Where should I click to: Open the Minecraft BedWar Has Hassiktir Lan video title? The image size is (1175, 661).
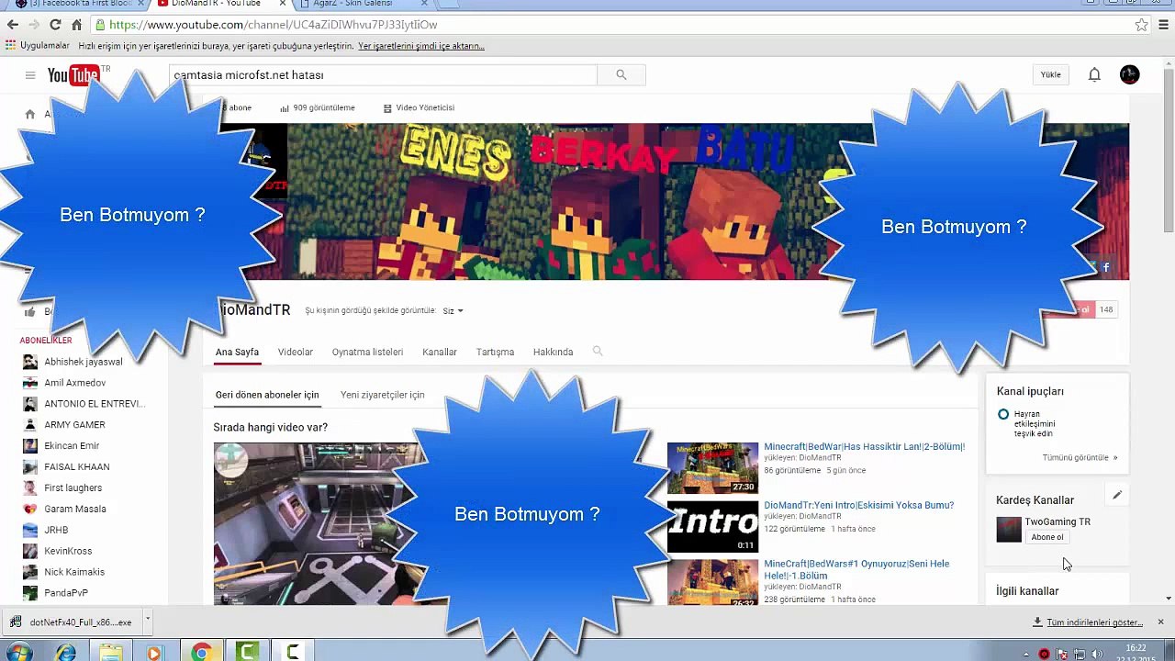point(865,446)
